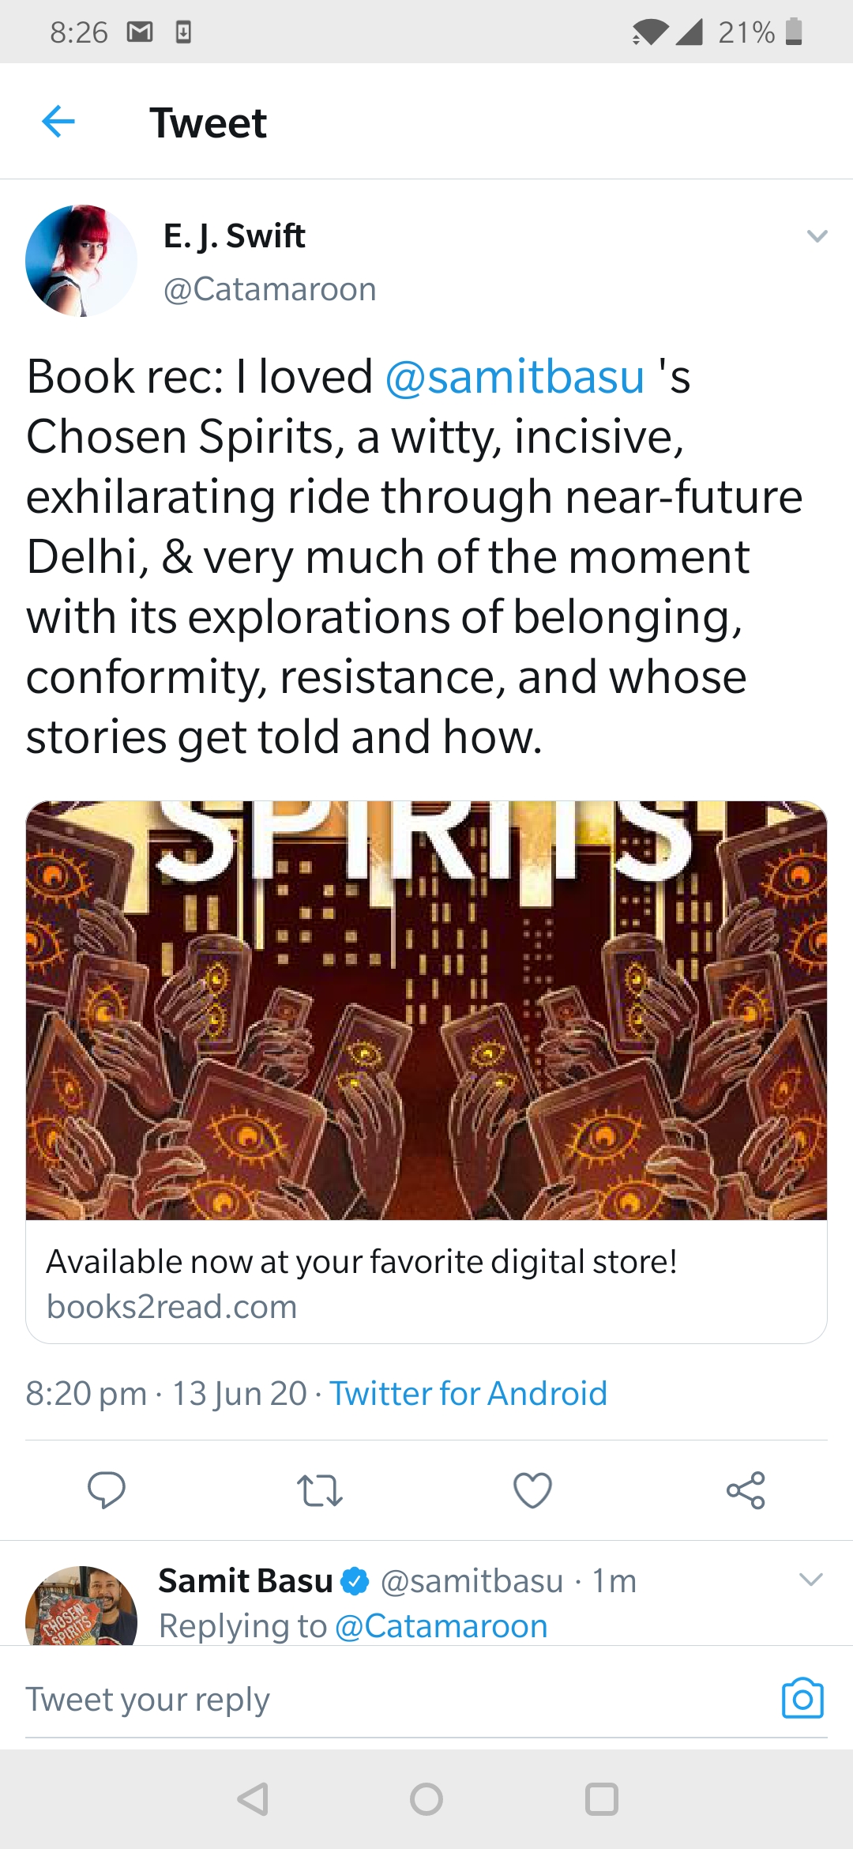Tap the back arrow icon
This screenshot has height=1849, width=853.
[58, 122]
